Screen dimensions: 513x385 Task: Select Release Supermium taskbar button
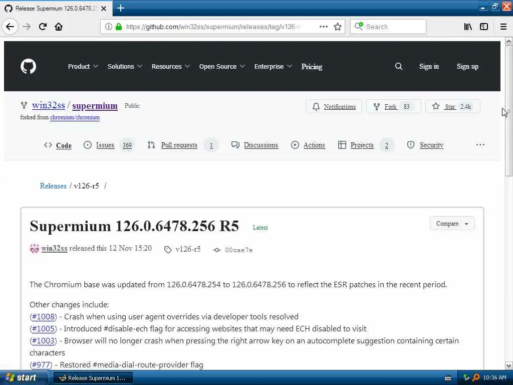(x=93, y=378)
